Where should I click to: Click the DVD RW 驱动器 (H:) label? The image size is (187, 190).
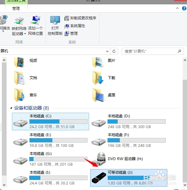pos(125,159)
